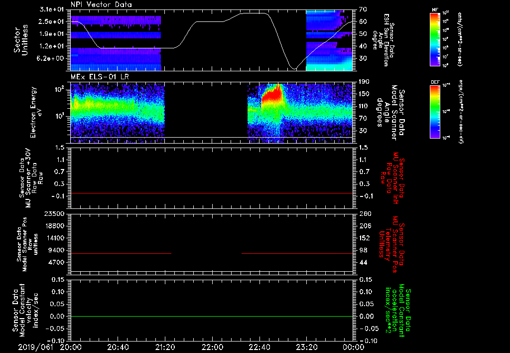Click the '3.1e+01' sector tick label
The image size is (510, 353).
click(x=52, y=9)
